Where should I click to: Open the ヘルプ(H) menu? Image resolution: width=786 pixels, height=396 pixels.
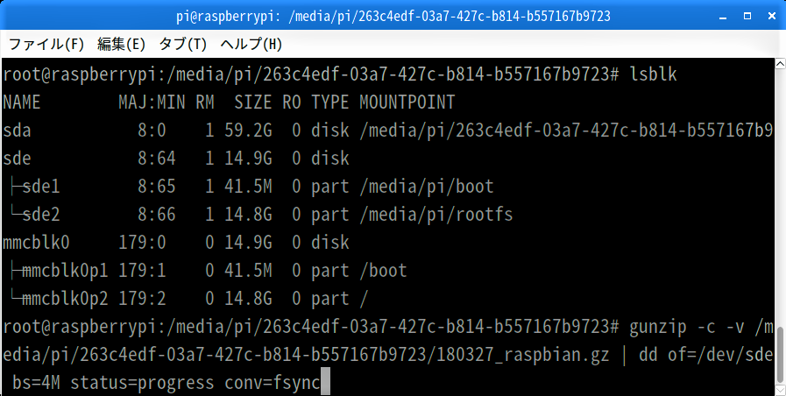click(251, 44)
